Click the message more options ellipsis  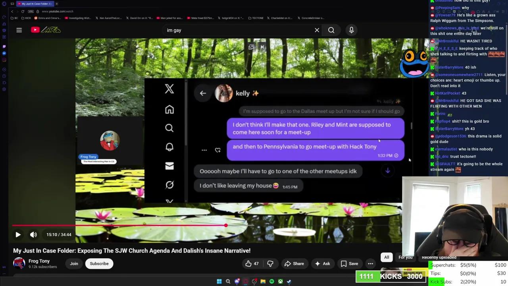204,150
